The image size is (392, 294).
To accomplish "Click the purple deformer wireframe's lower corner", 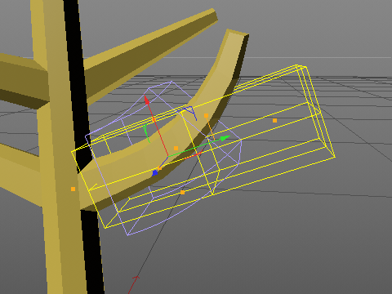I will pyautogui.click(x=127, y=234).
